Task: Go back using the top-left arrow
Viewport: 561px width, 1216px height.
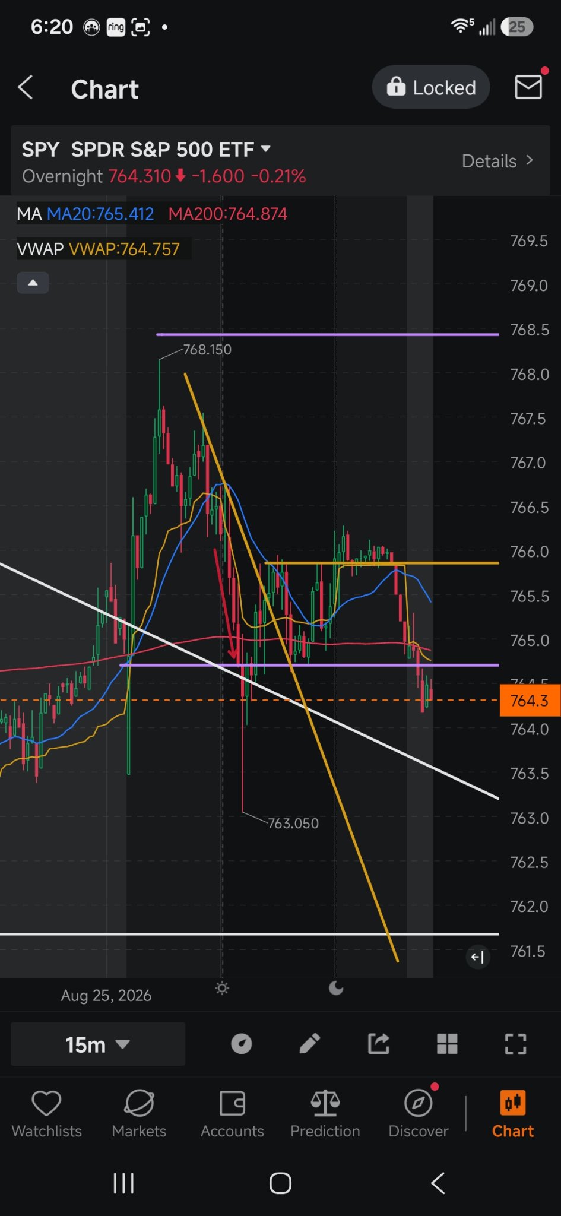Action: point(25,88)
